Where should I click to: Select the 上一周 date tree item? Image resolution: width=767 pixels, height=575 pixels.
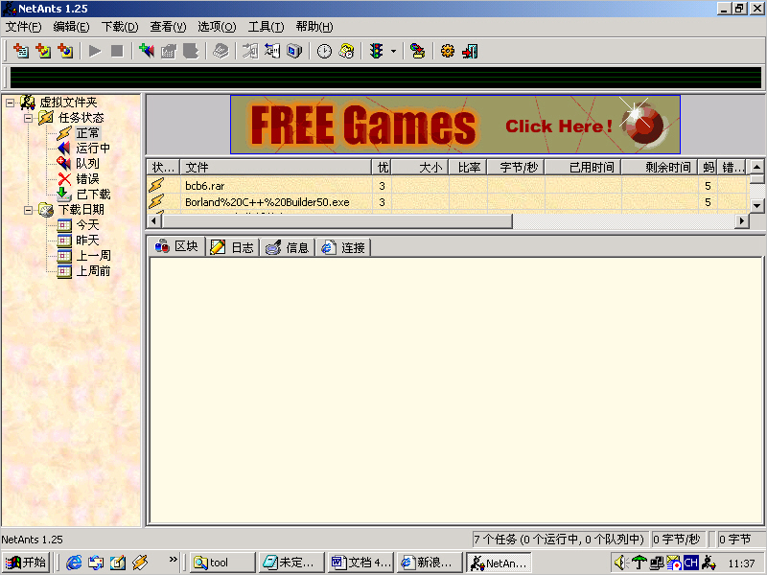93,256
